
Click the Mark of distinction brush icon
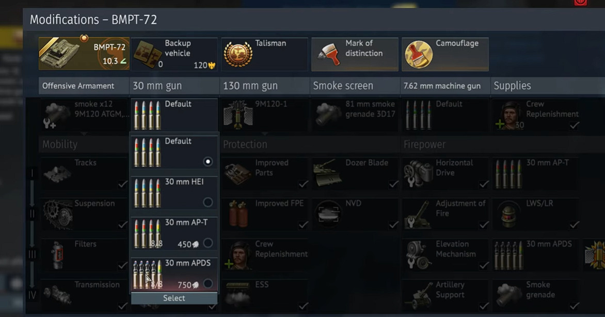(329, 54)
